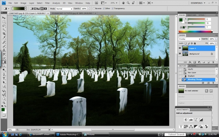
Task: Toggle lock position icon
Action: pos(192,43)
